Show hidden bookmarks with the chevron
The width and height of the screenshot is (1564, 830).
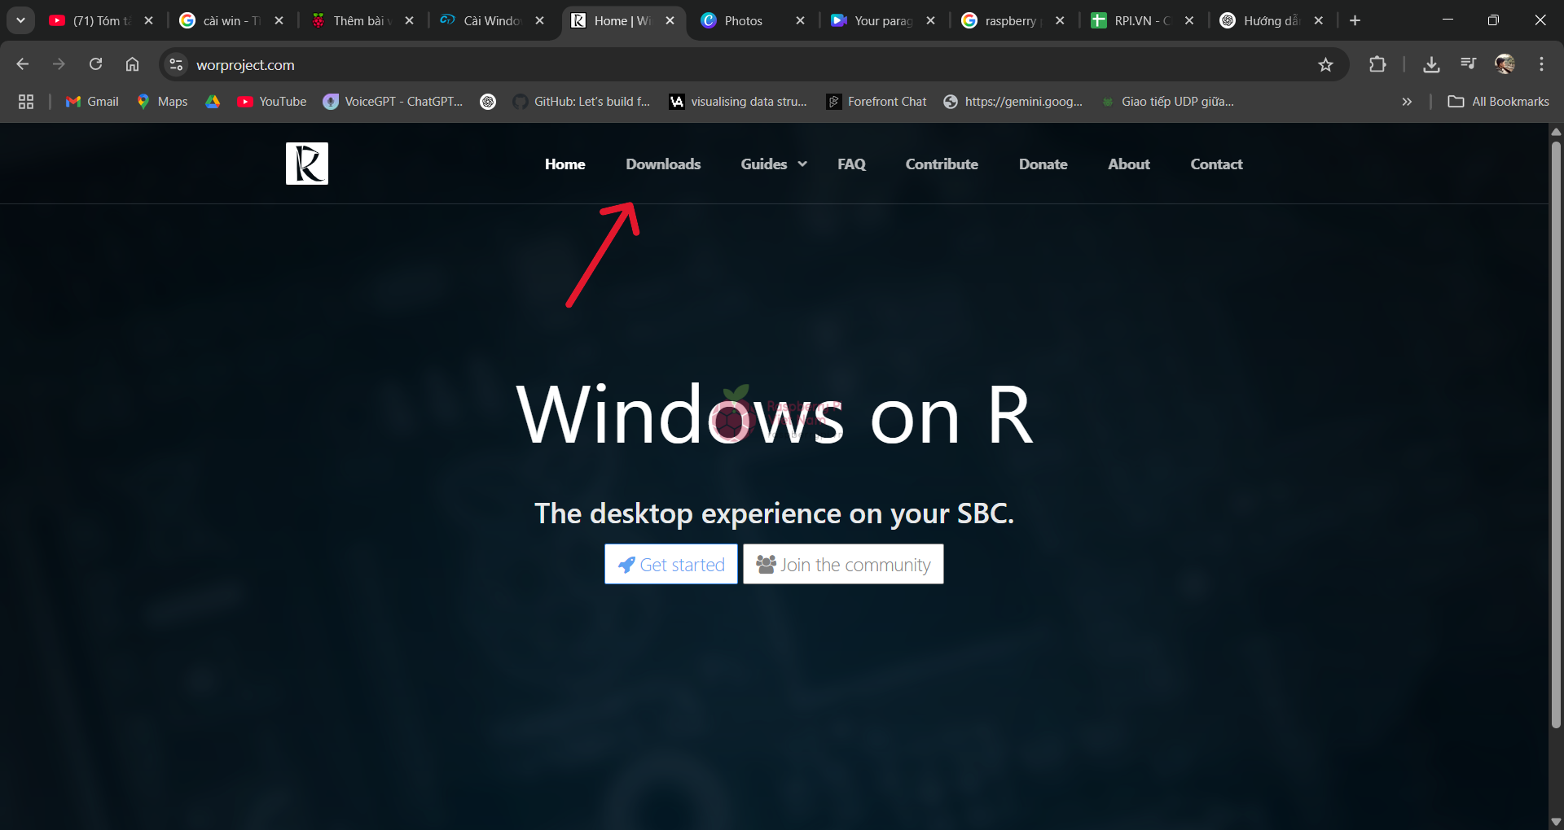click(x=1407, y=102)
